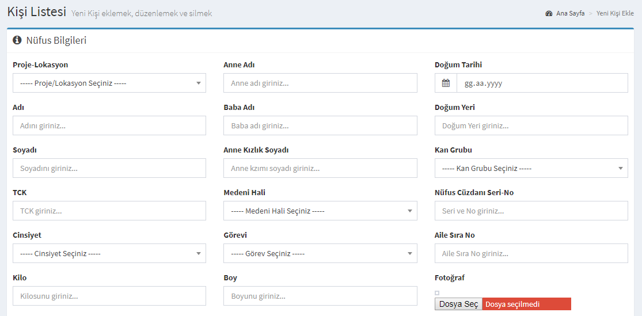Focus the Anne Adı input
The image size is (642, 316).
320,83
